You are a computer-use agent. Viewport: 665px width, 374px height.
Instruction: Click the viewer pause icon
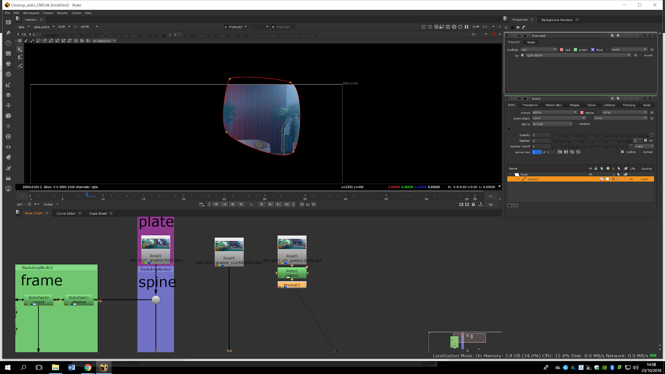(466, 27)
